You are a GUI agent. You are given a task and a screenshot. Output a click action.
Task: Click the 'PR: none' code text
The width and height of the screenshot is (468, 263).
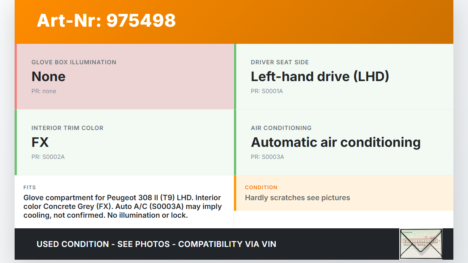point(44,91)
